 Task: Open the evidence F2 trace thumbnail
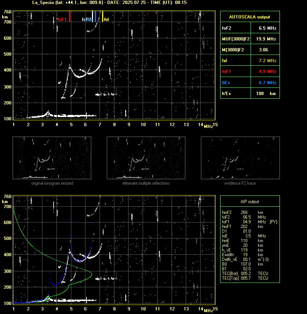pos(240,158)
